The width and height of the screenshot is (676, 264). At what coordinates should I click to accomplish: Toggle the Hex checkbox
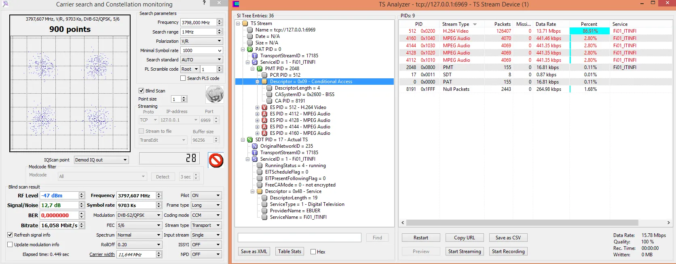(313, 252)
